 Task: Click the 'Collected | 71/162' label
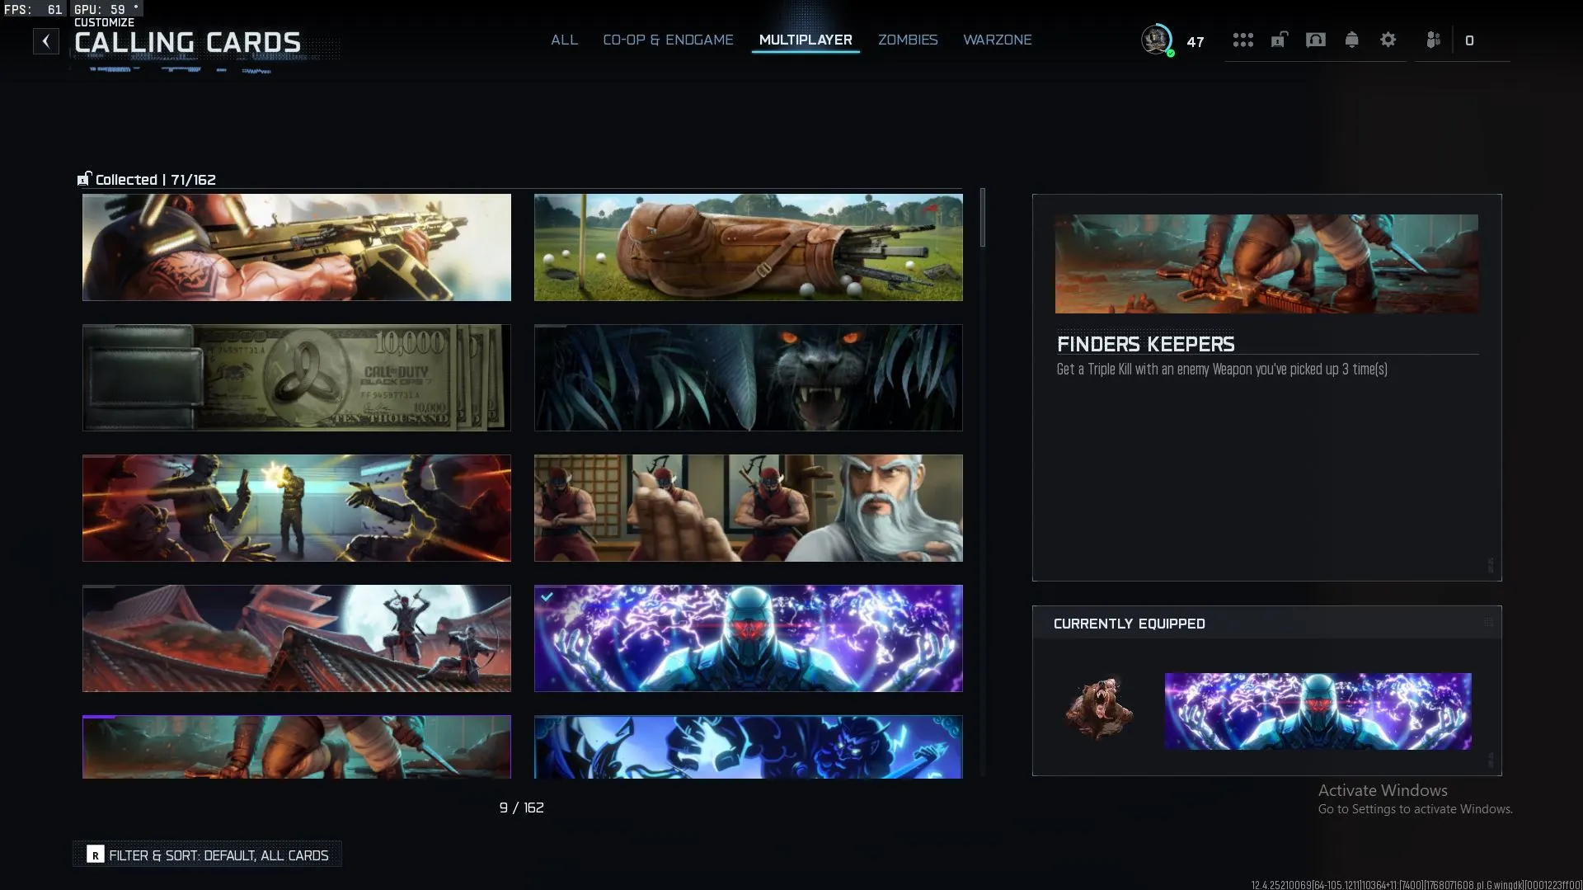click(155, 180)
